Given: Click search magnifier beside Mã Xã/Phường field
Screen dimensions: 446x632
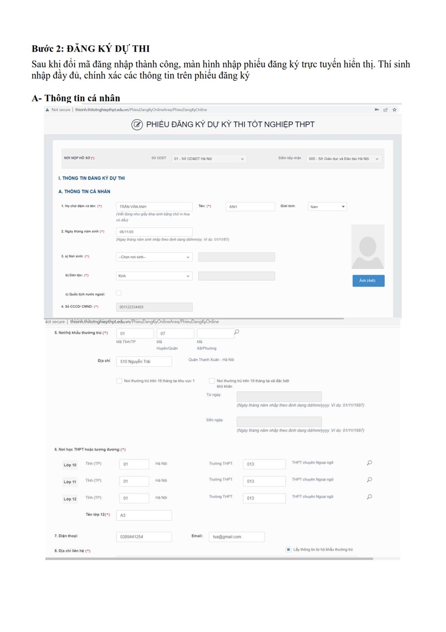Looking at the screenshot, I should 237,332.
